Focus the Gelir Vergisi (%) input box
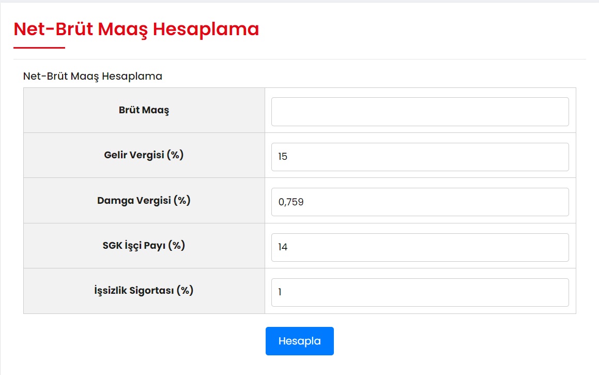 pos(420,157)
